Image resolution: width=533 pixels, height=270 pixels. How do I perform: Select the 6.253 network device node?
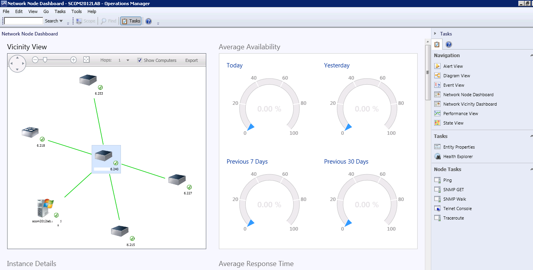89,80
